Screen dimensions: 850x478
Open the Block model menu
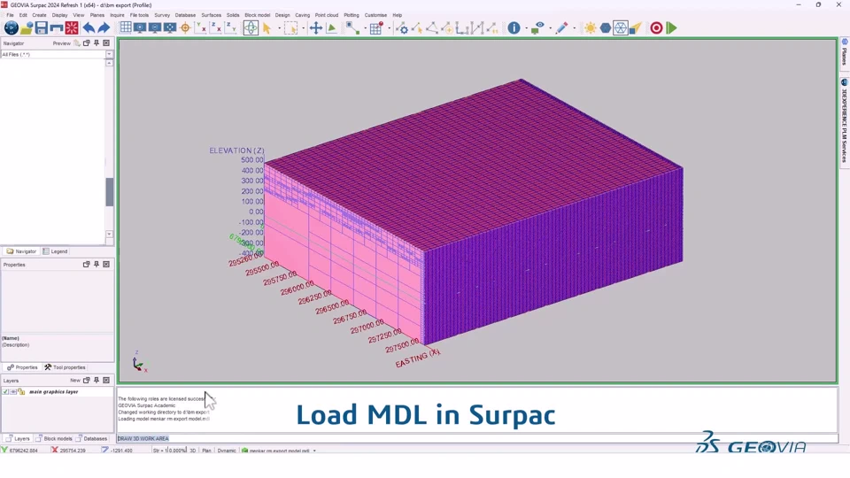click(x=257, y=15)
